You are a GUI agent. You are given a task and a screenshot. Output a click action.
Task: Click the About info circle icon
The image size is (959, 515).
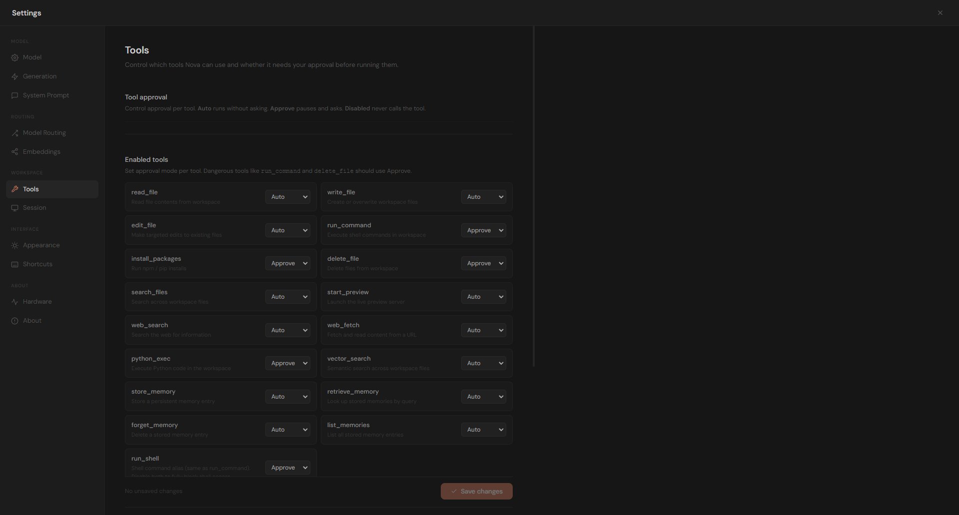15,321
